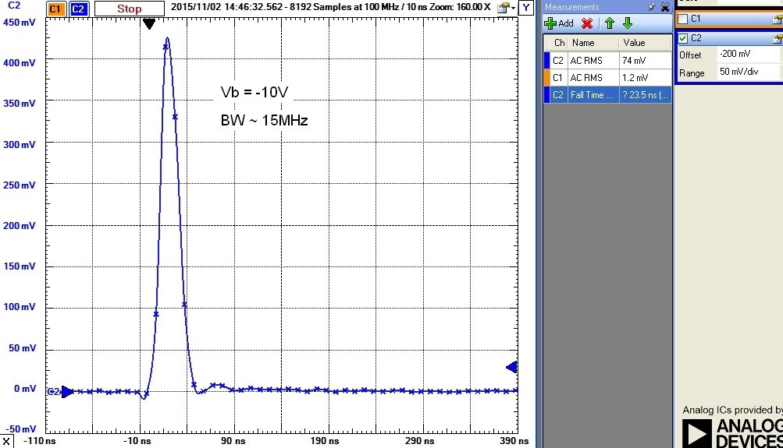The height and width of the screenshot is (448, 783).
Task: Select the C1 AC RMS measurement row
Action: coord(607,78)
